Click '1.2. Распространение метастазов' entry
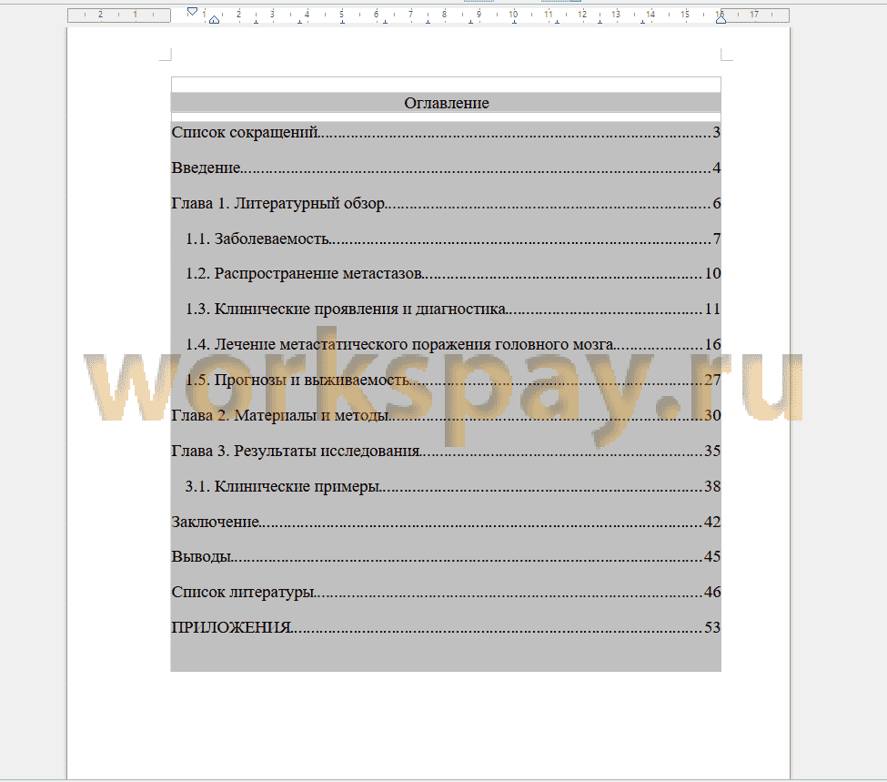The width and height of the screenshot is (887, 782). [452, 273]
